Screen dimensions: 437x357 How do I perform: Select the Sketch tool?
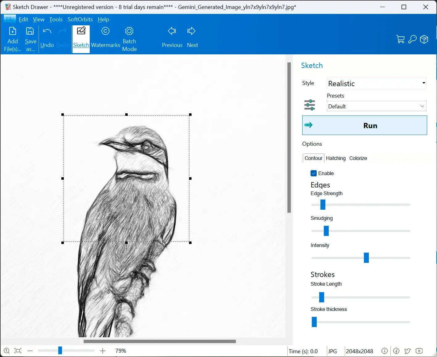click(x=81, y=39)
